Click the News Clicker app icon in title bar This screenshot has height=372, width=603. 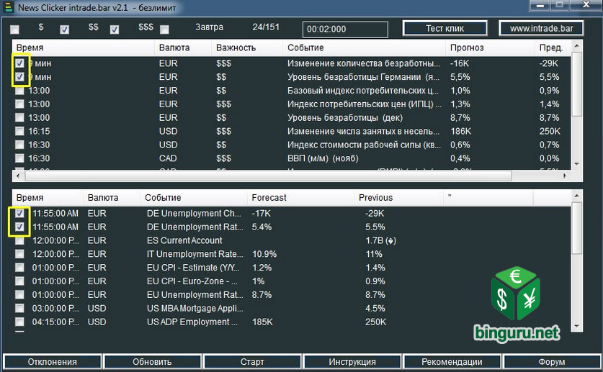[x=8, y=7]
